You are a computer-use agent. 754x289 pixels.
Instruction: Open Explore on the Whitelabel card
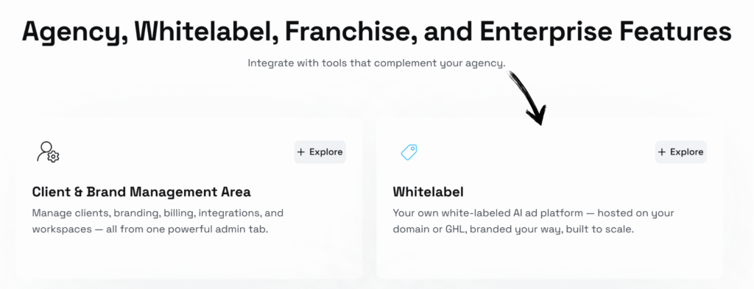coord(681,152)
